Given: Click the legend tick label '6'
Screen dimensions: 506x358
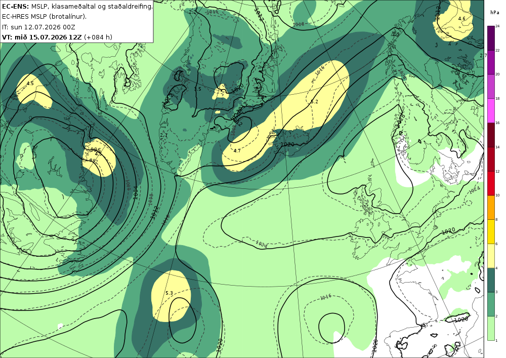Looking at the screenshot, I should click(497, 244).
